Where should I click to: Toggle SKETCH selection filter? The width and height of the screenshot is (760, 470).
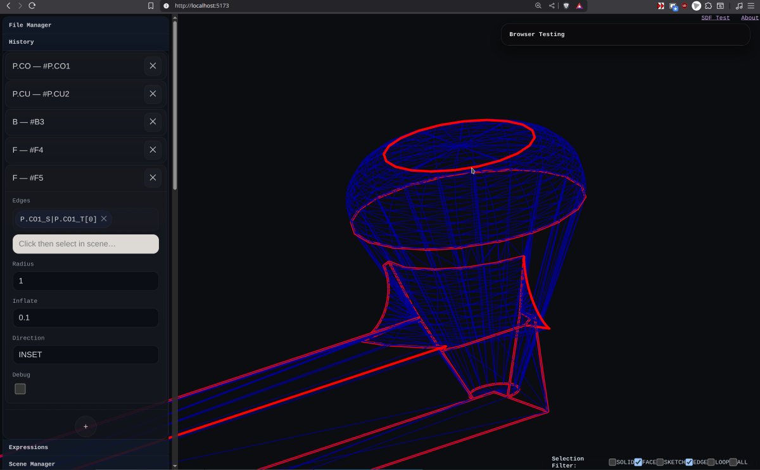click(660, 462)
